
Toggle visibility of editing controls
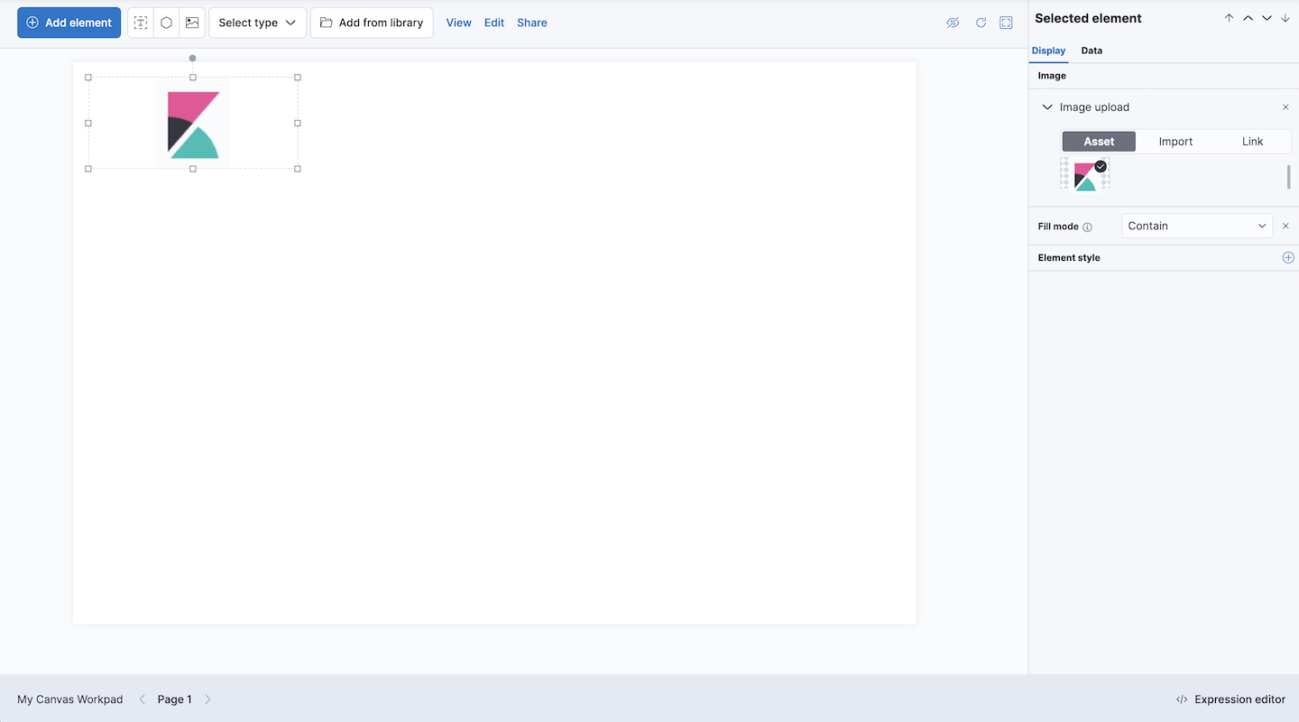[953, 23]
